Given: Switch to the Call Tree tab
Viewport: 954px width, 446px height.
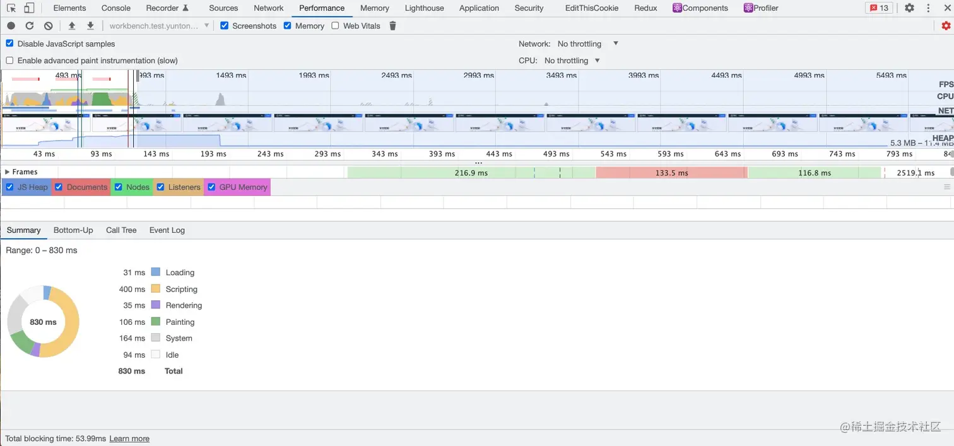Looking at the screenshot, I should [x=121, y=230].
